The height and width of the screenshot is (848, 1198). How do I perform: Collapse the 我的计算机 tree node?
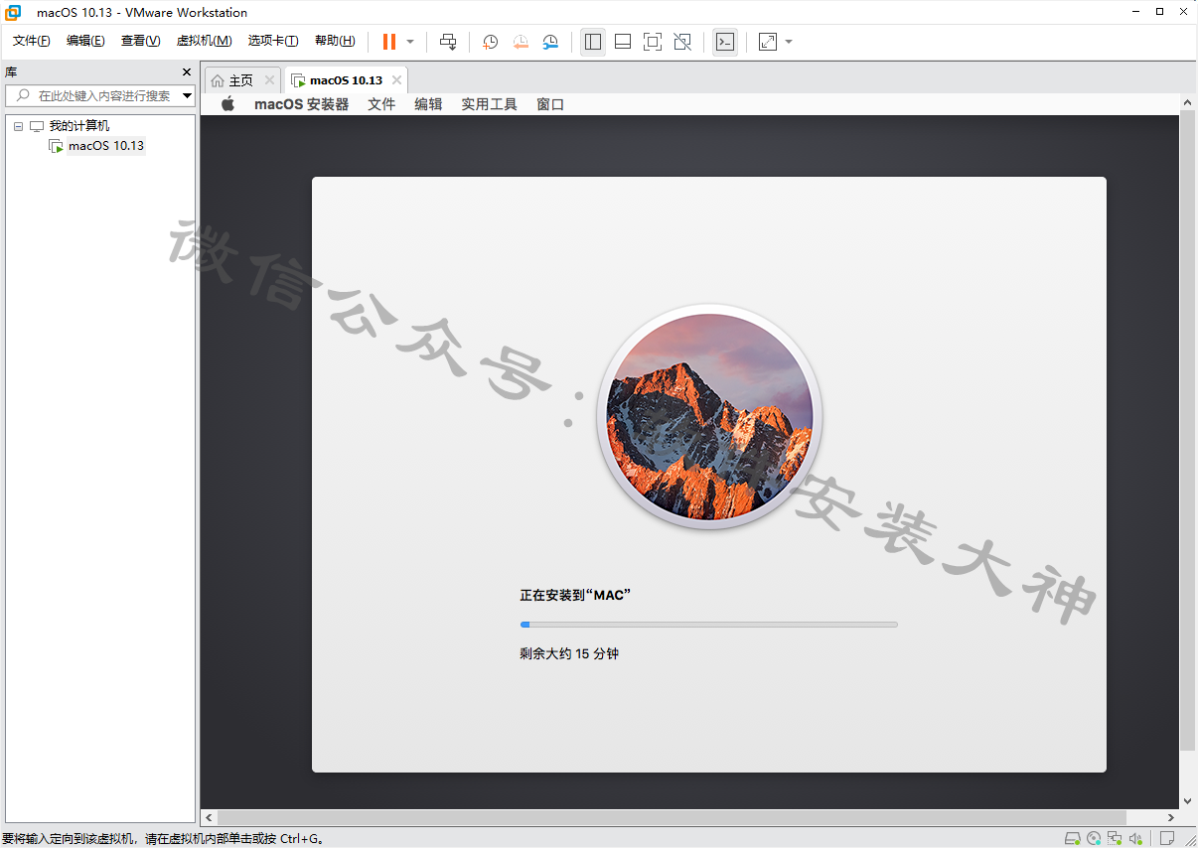coord(18,126)
